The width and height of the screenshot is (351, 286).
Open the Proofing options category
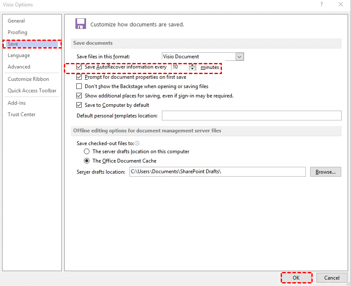coord(17,32)
